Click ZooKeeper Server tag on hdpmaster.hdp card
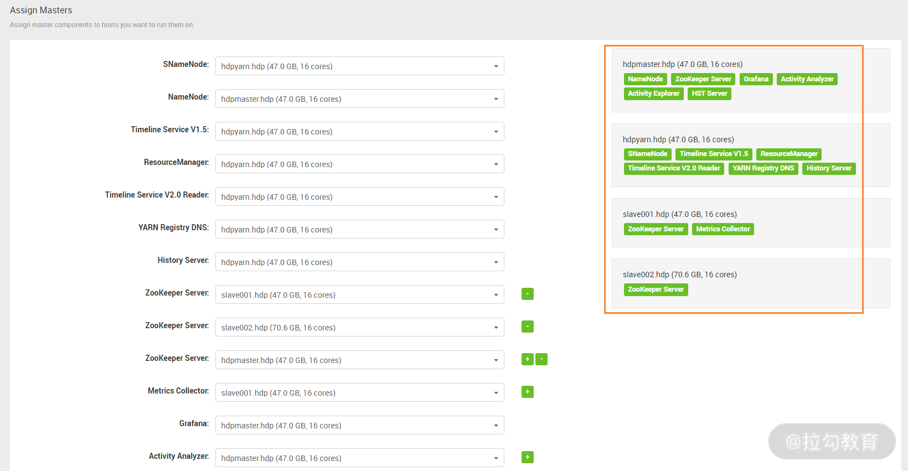Image resolution: width=908 pixels, height=471 pixels. [x=703, y=79]
